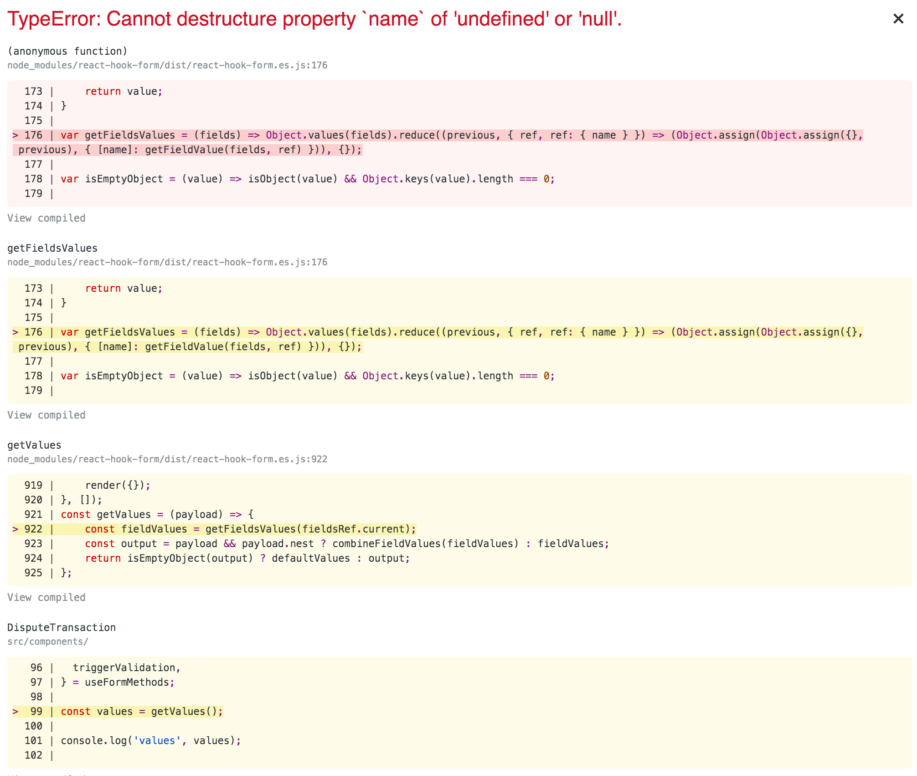Select the (anonymous function) stack frame
Screen dimensions: 917x776
click(68, 51)
